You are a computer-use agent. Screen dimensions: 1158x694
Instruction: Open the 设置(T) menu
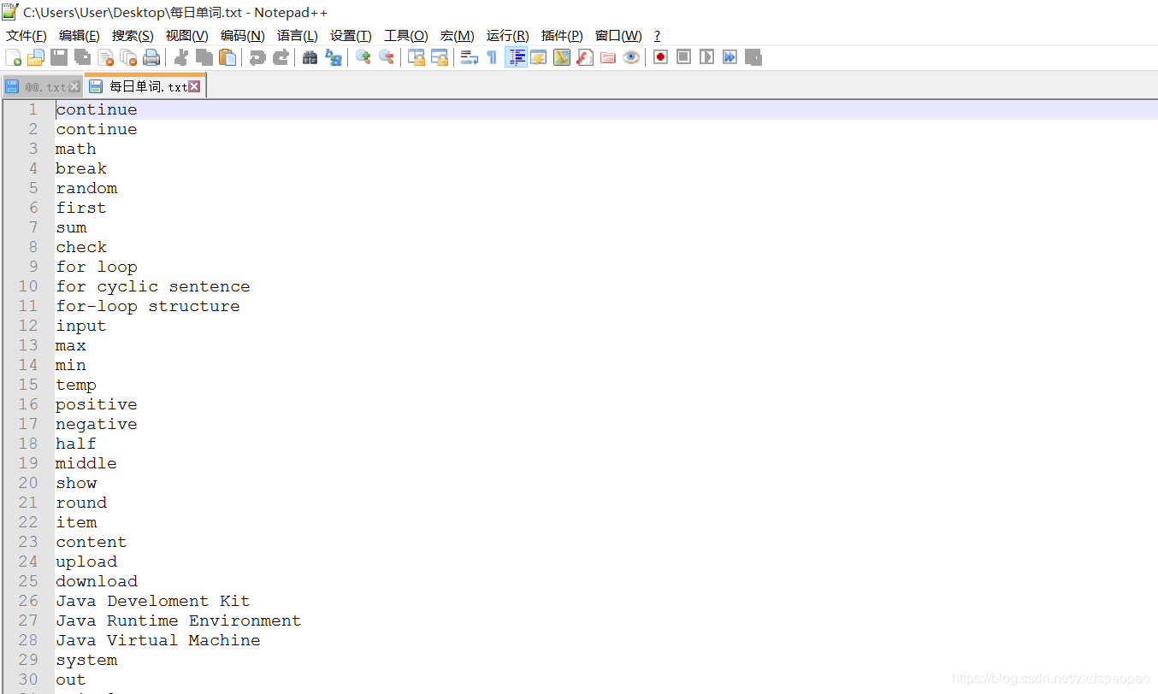coord(351,35)
